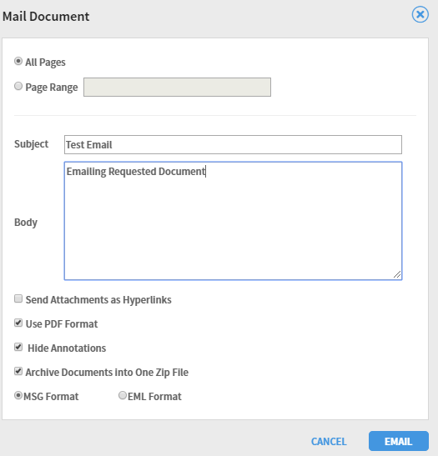Viewport: 438px width, 456px height.
Task: Choose the EML Format radio option
Action: 123,395
